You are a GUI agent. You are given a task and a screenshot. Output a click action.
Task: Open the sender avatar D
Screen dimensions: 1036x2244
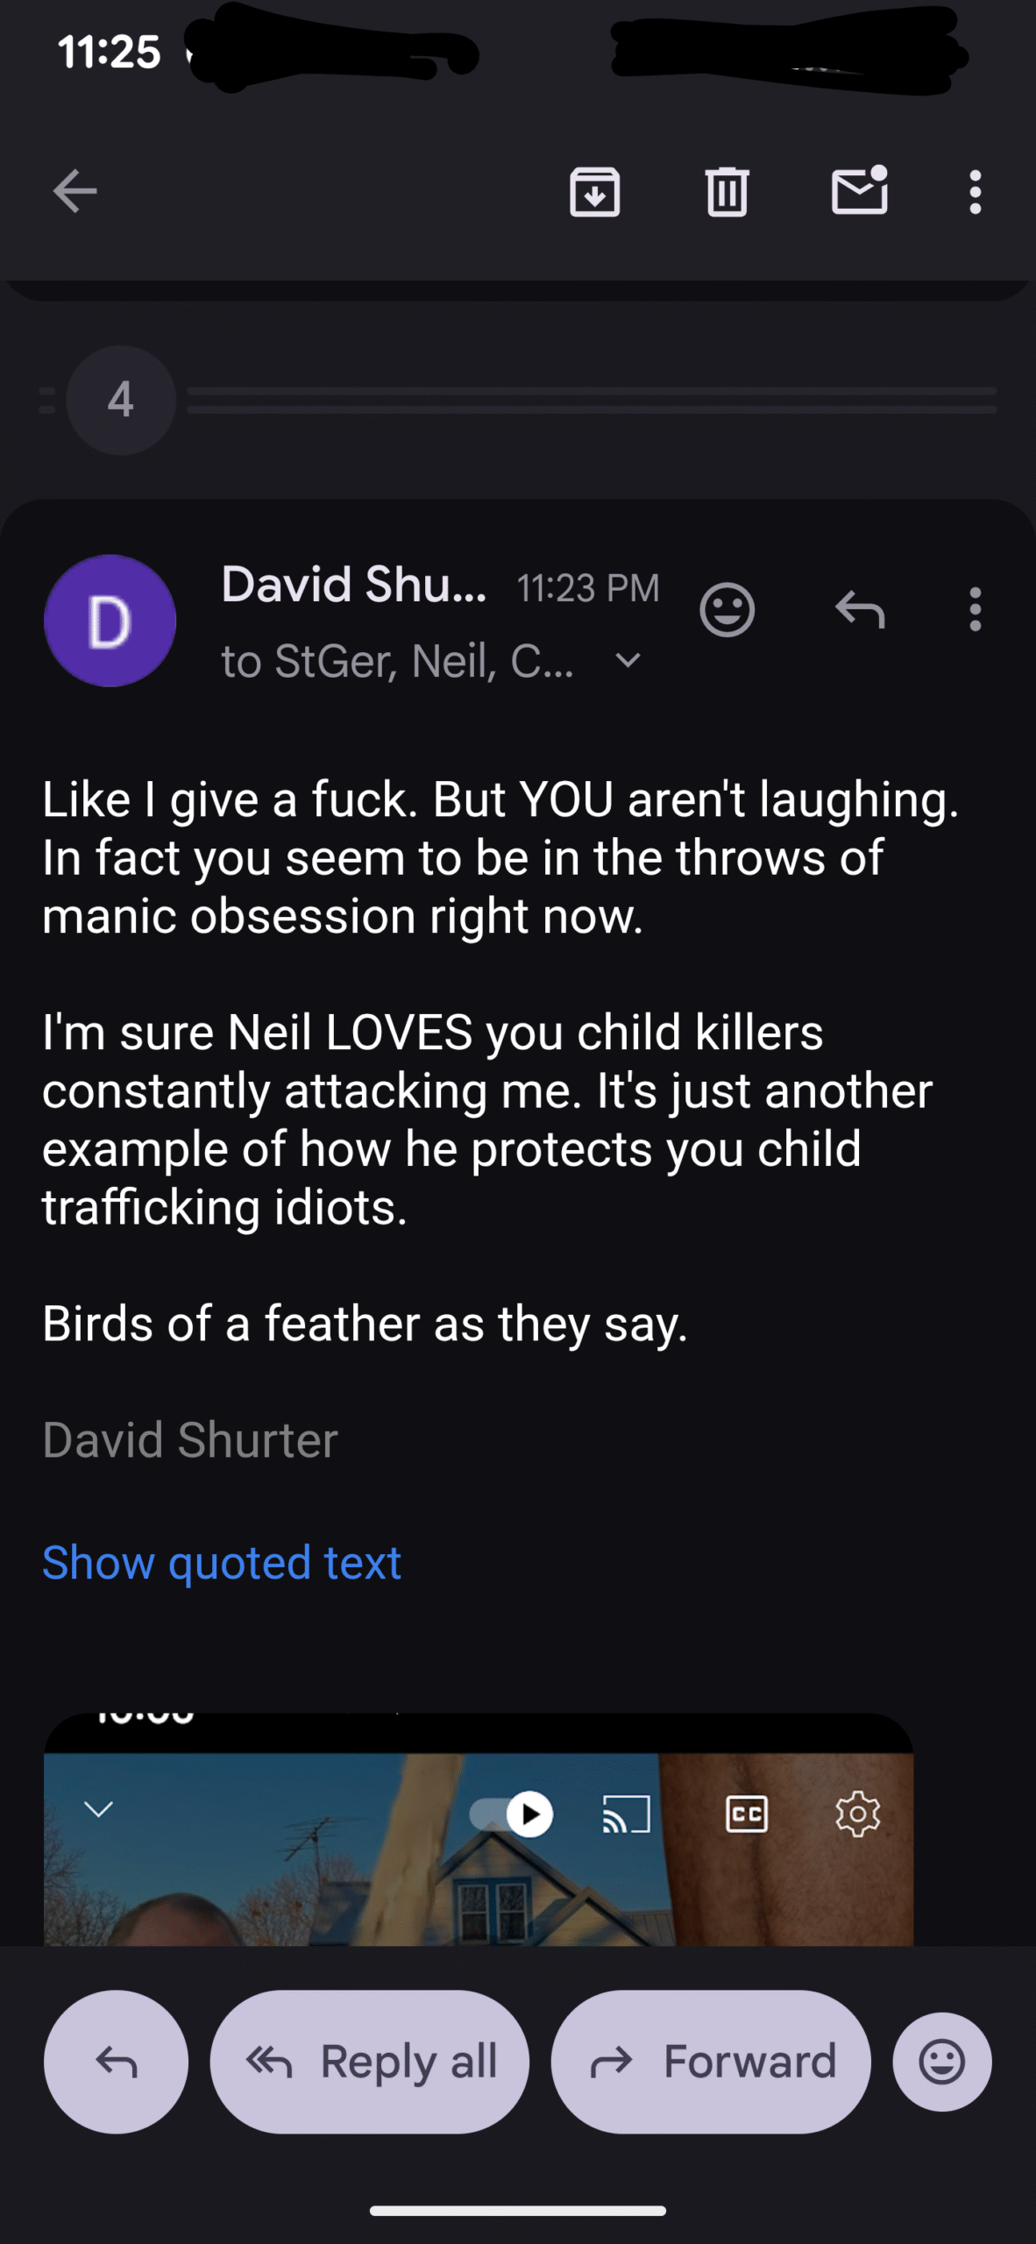[110, 621]
